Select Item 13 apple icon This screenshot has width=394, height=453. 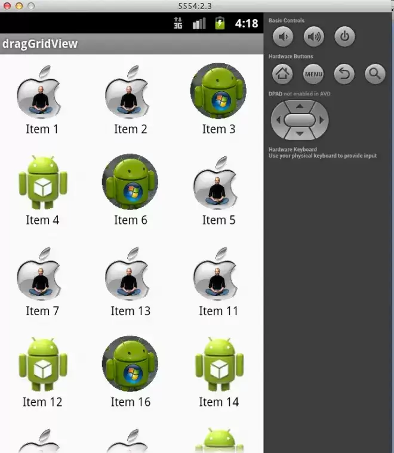127,273
